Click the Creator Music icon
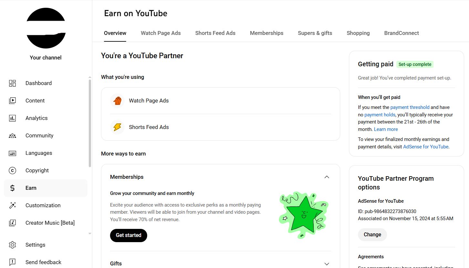The image size is (469, 268). click(x=12, y=223)
